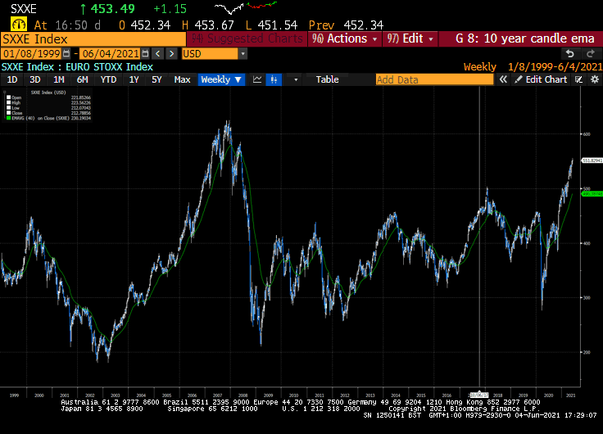Click the green EMA value label on y-axis

592,194
